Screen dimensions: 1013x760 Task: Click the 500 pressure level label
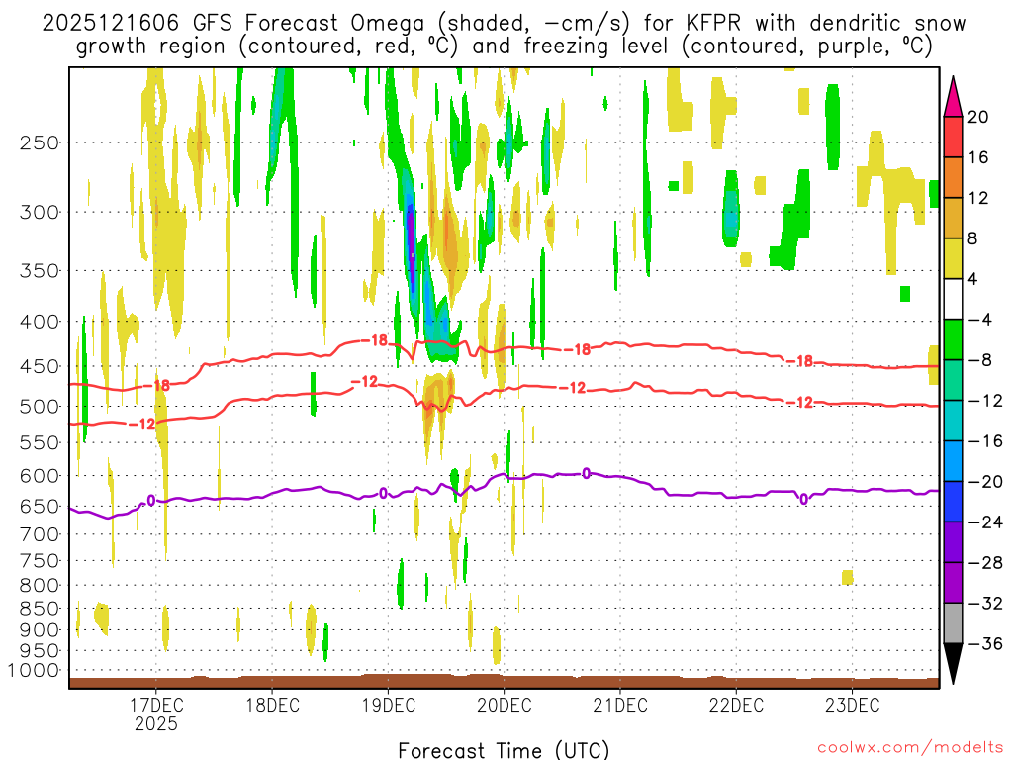pos(40,407)
